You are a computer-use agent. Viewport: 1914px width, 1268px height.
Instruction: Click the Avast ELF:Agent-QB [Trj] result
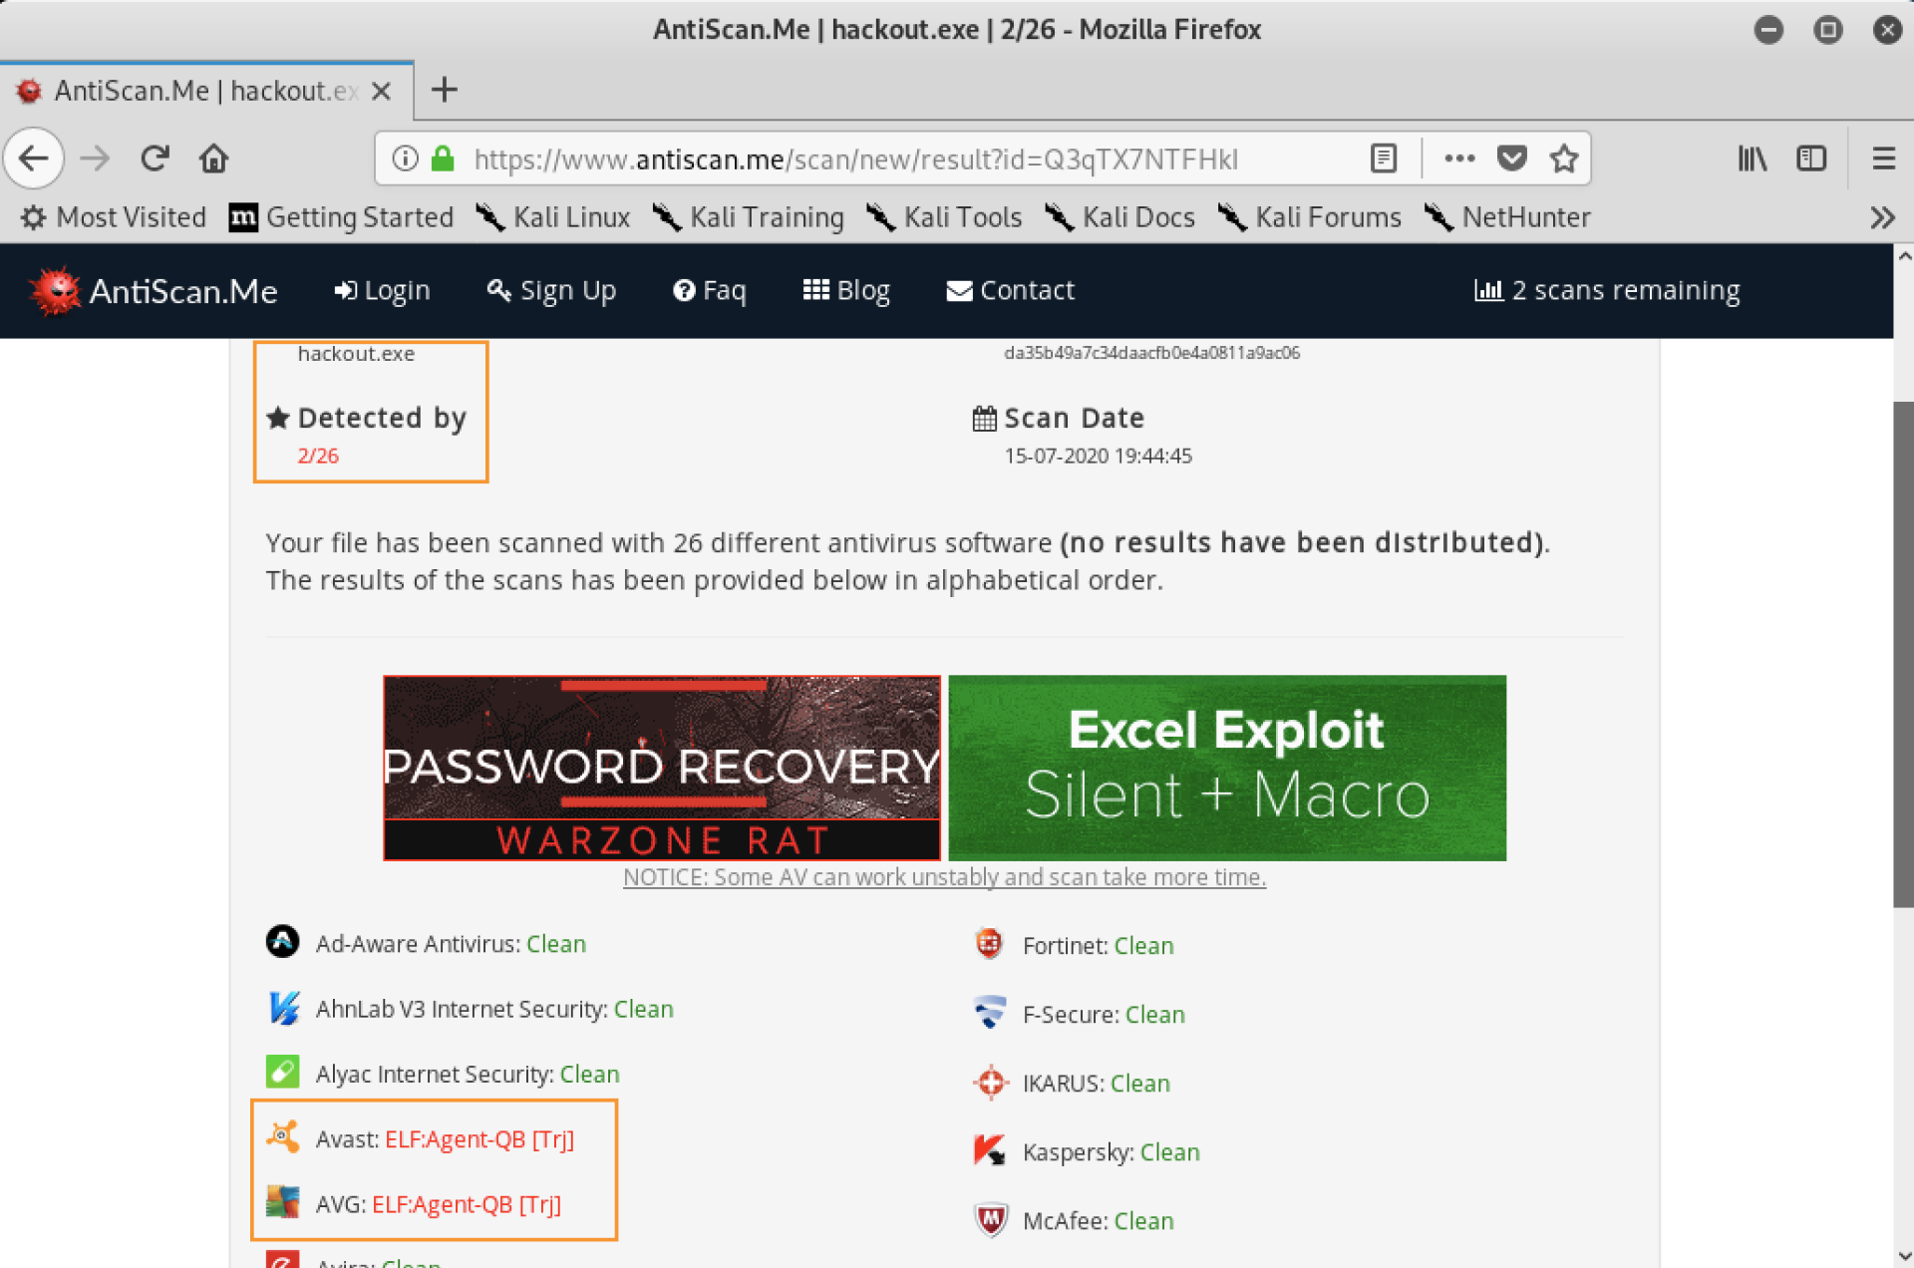point(479,1139)
